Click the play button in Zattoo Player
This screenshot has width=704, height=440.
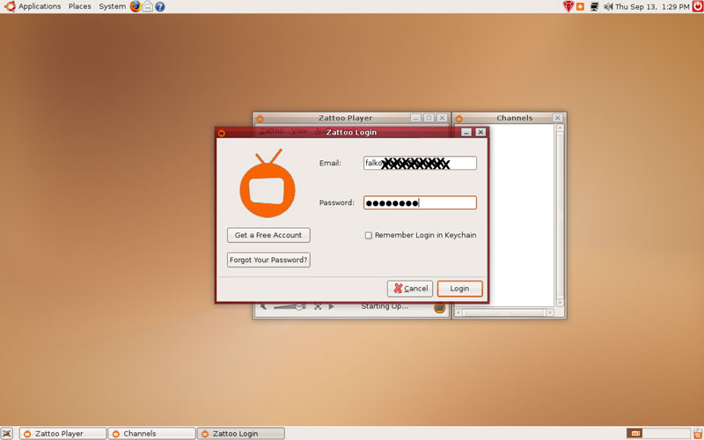pyautogui.click(x=332, y=306)
